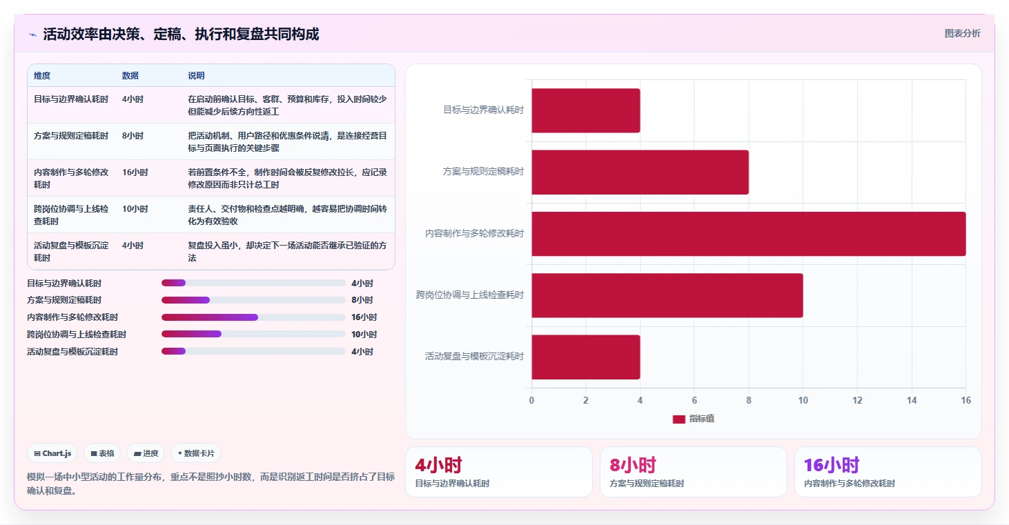Screen dimensions: 1009x525
Task: Select the 维度 column header
Action: click(x=42, y=76)
